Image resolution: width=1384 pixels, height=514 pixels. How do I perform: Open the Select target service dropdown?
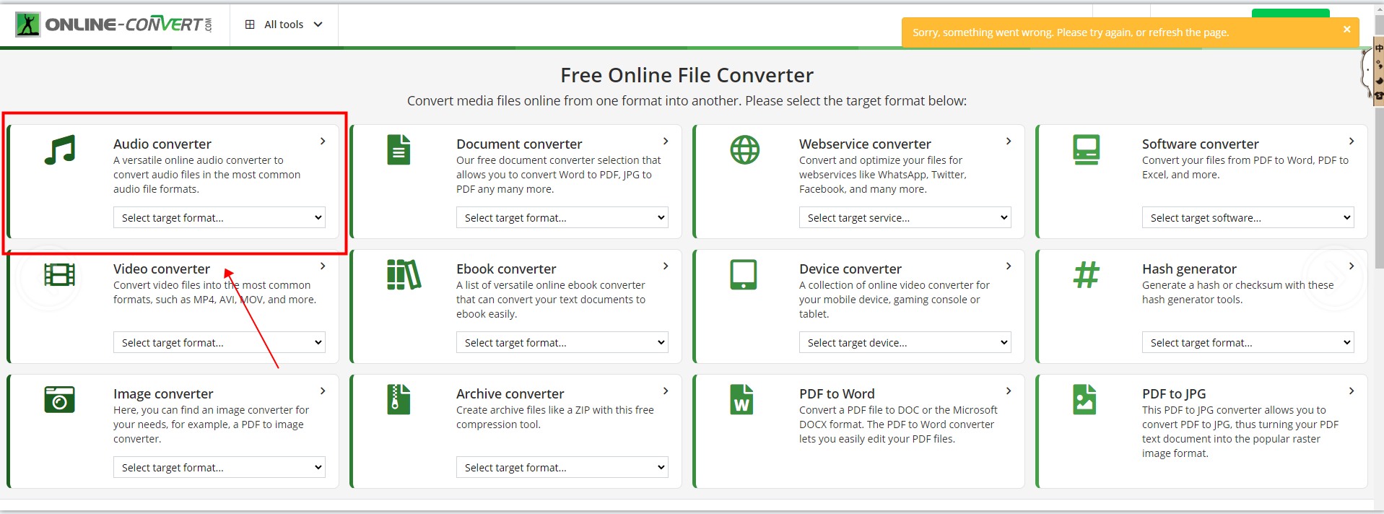[x=905, y=218]
